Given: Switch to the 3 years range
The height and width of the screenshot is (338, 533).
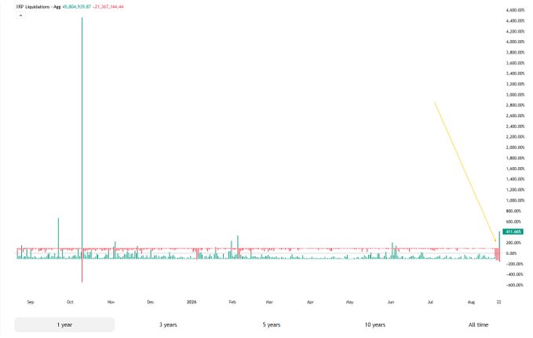Looking at the screenshot, I should coord(168,325).
